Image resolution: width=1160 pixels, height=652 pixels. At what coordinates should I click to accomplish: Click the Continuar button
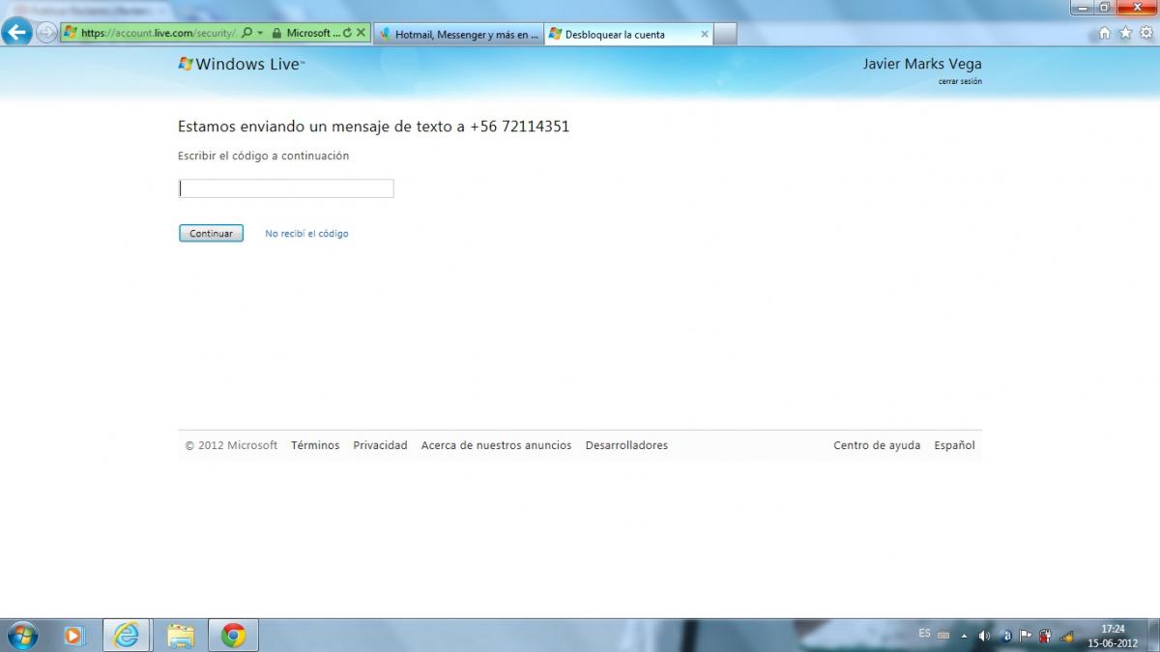click(x=211, y=234)
